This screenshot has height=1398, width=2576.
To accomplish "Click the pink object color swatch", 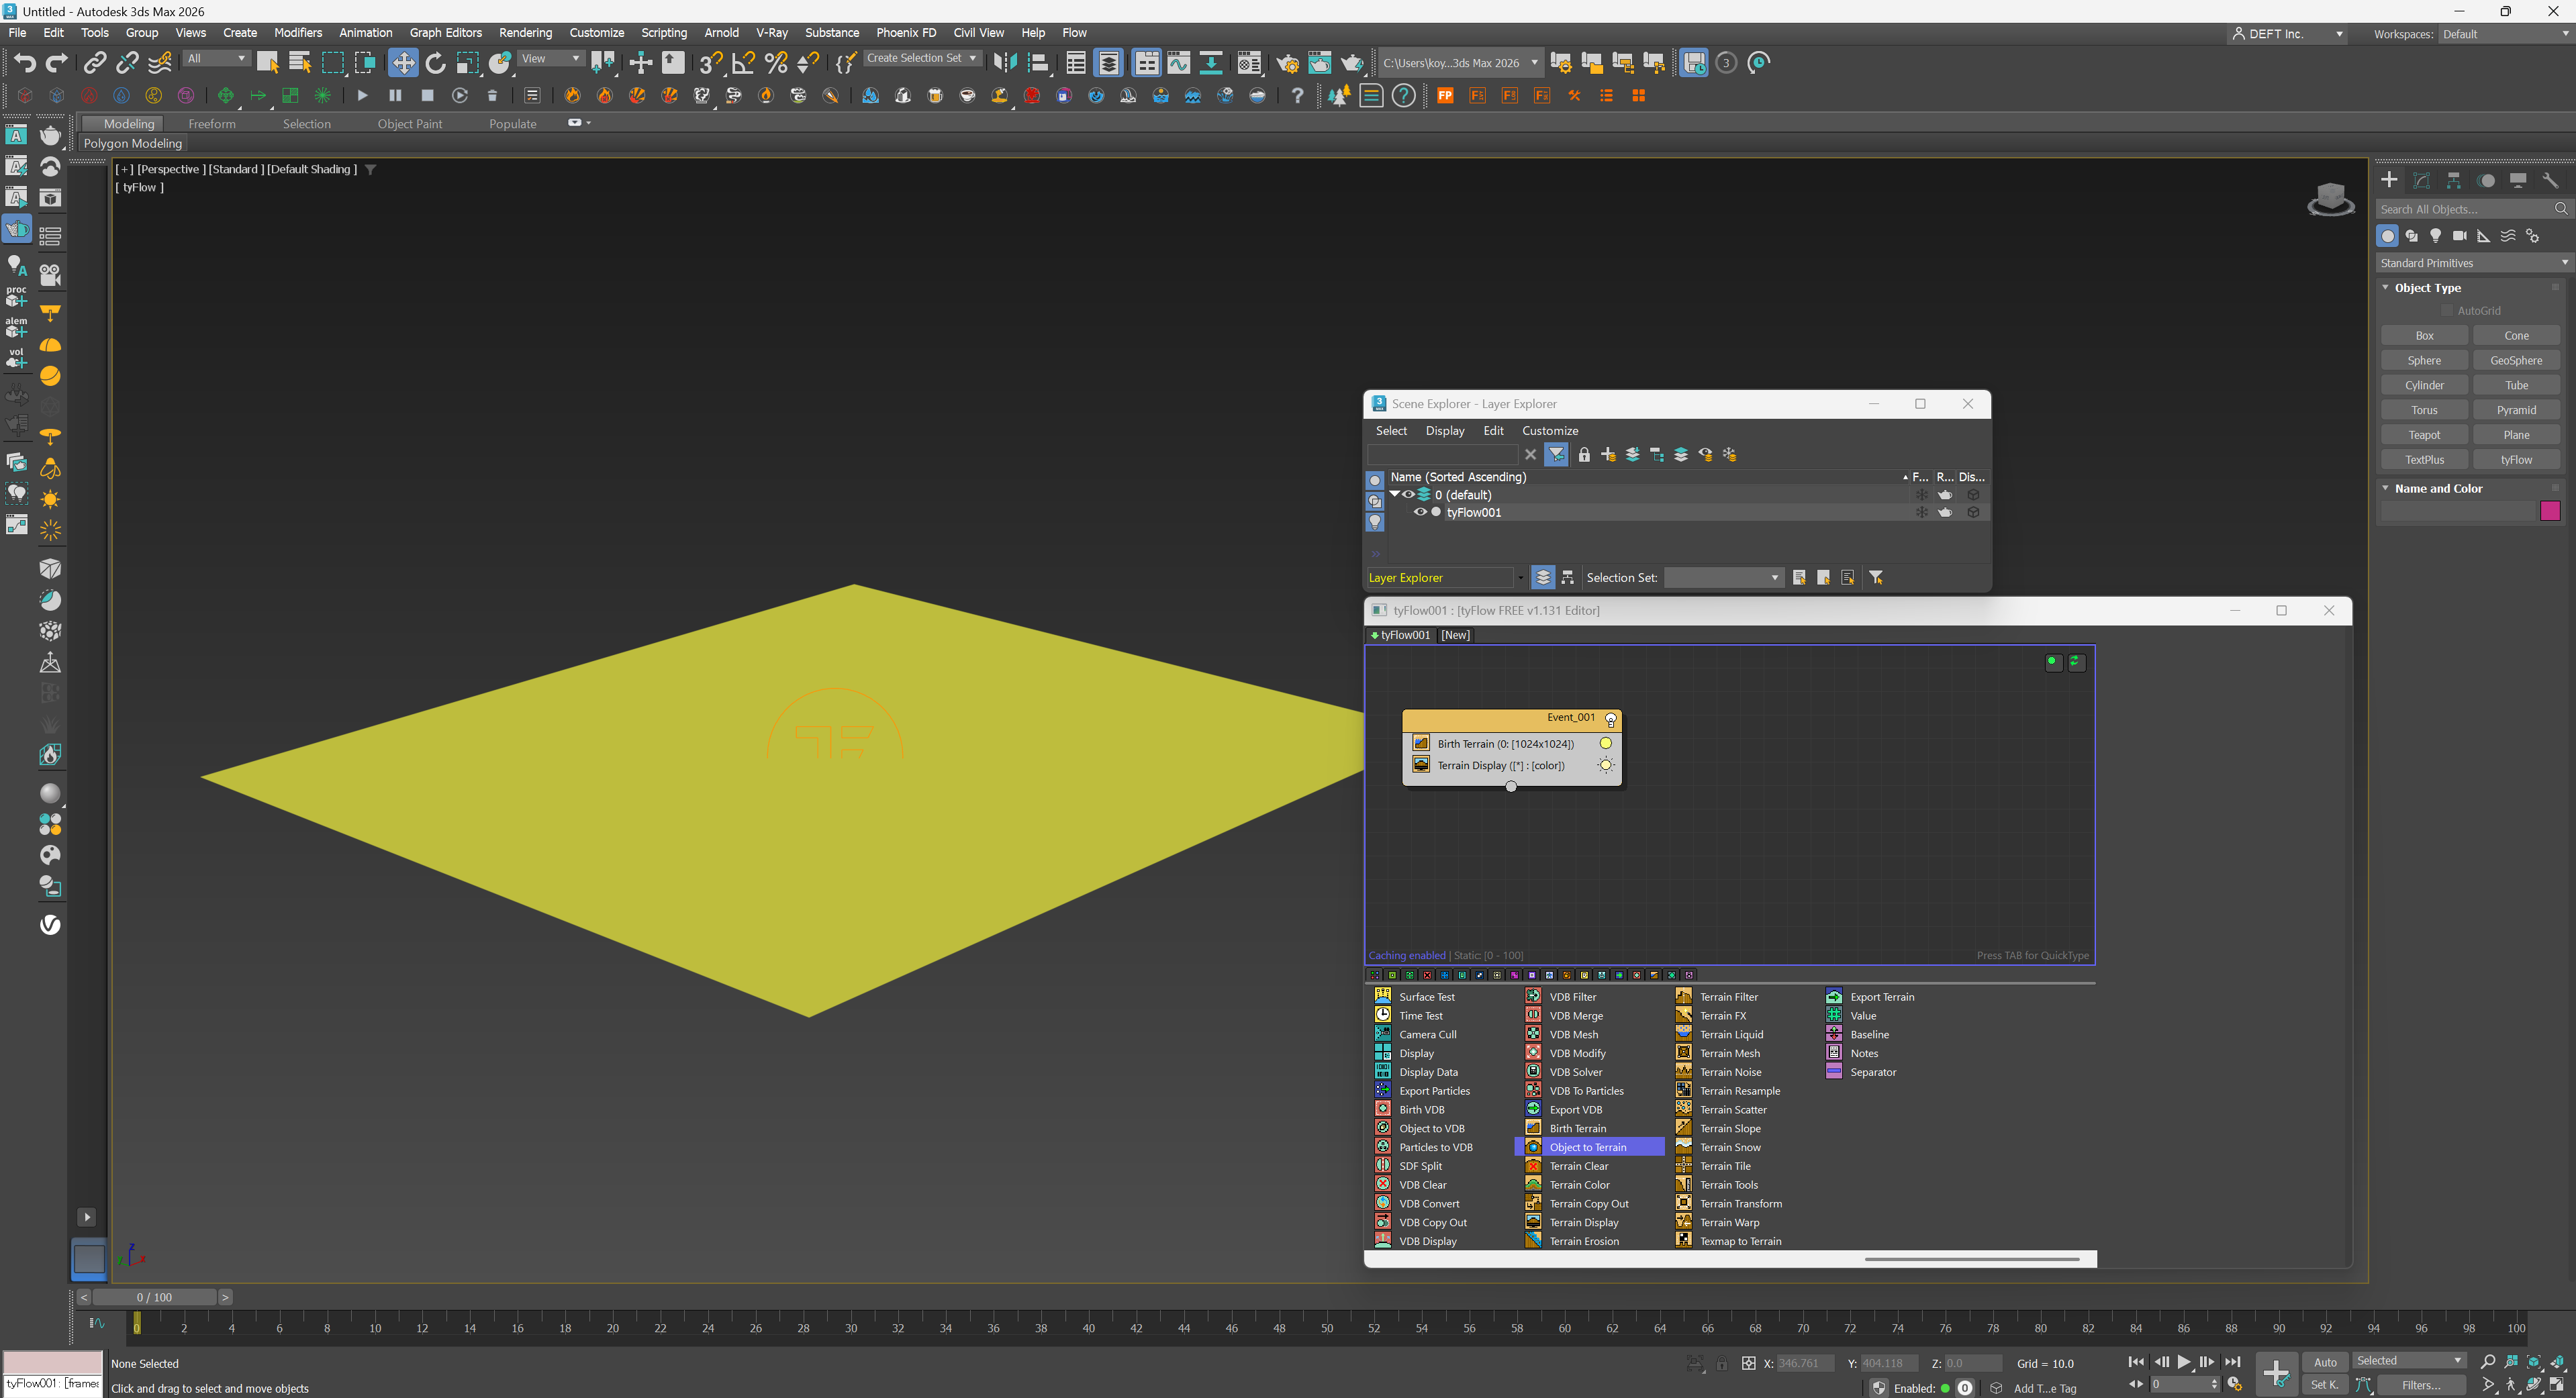I will click(2549, 511).
